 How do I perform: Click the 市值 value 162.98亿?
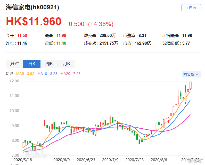(142, 43)
